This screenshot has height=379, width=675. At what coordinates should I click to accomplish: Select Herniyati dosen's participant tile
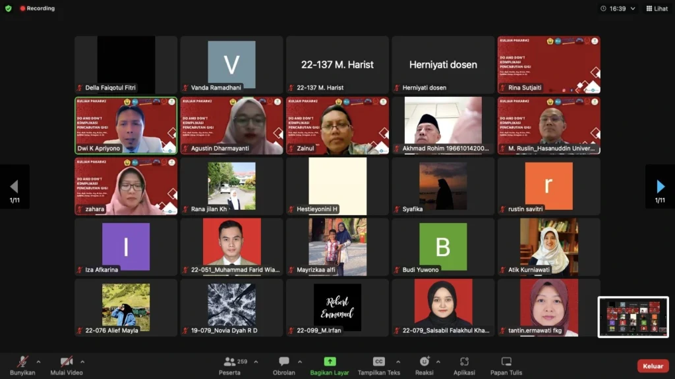443,64
